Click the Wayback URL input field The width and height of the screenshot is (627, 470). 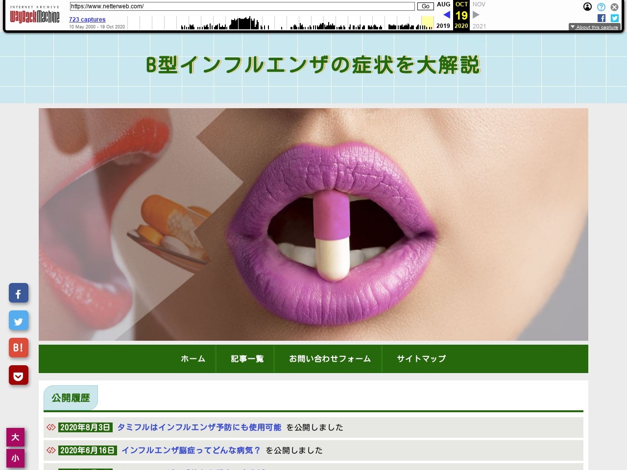242,6
